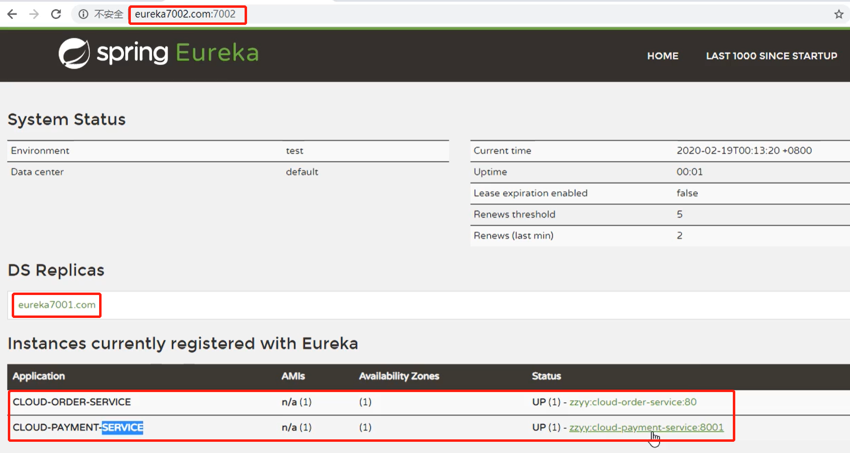Click the Application column header
This screenshot has width=850, height=453.
[39, 376]
